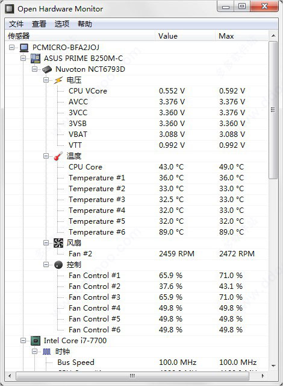Viewport: 283px width, 386px height.
Task: Maximize the Open Hardware Monitor window
Action: coord(241,6)
